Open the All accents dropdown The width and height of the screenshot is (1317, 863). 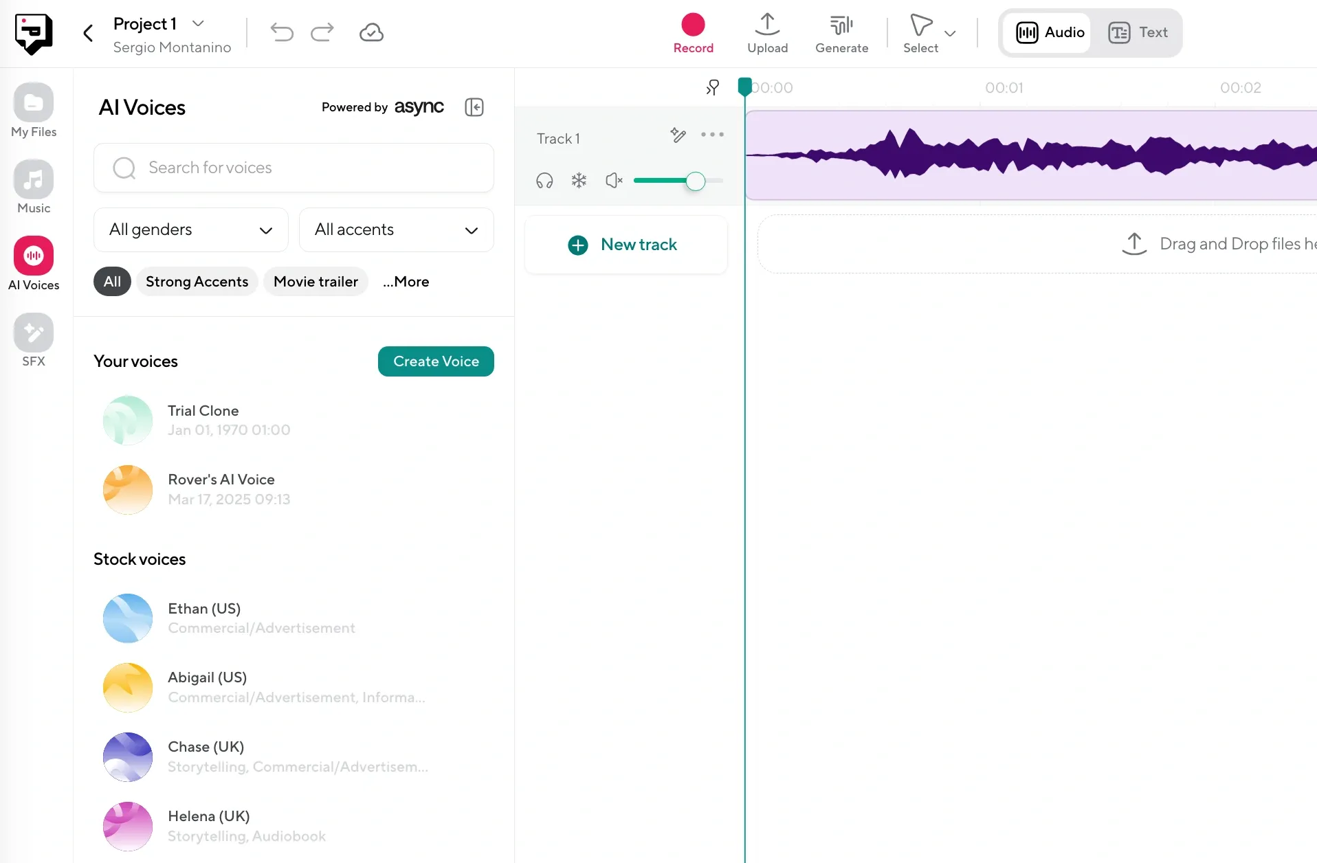point(396,229)
